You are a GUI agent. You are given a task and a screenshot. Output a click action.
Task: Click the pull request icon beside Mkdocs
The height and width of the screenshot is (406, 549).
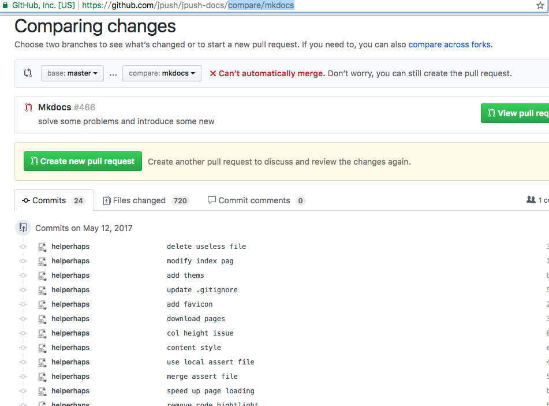(x=29, y=107)
